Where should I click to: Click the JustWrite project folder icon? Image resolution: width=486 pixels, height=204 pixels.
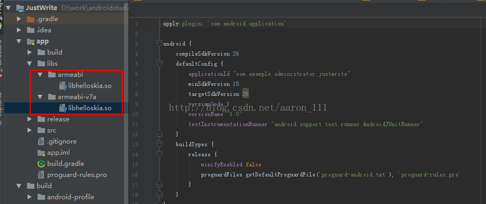coord(20,8)
